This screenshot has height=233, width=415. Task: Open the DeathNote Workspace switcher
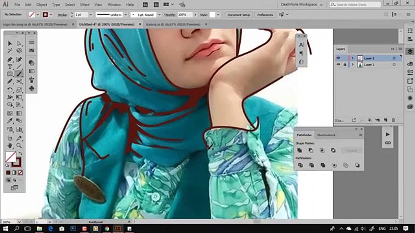302,5
